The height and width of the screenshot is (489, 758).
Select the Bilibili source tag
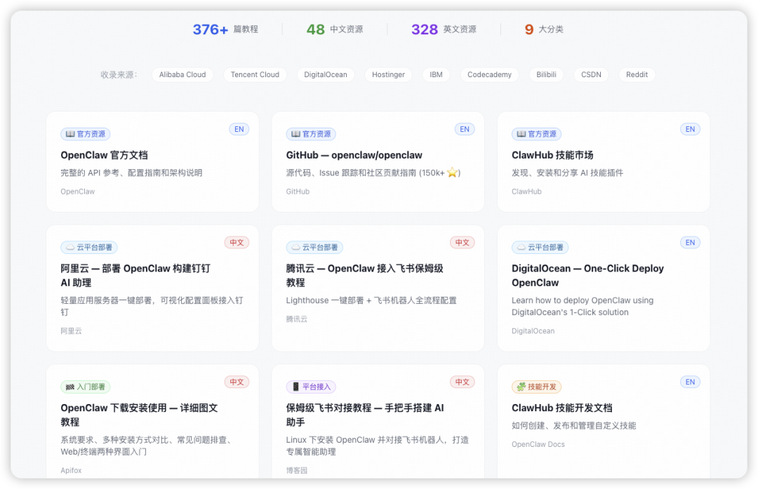546,74
